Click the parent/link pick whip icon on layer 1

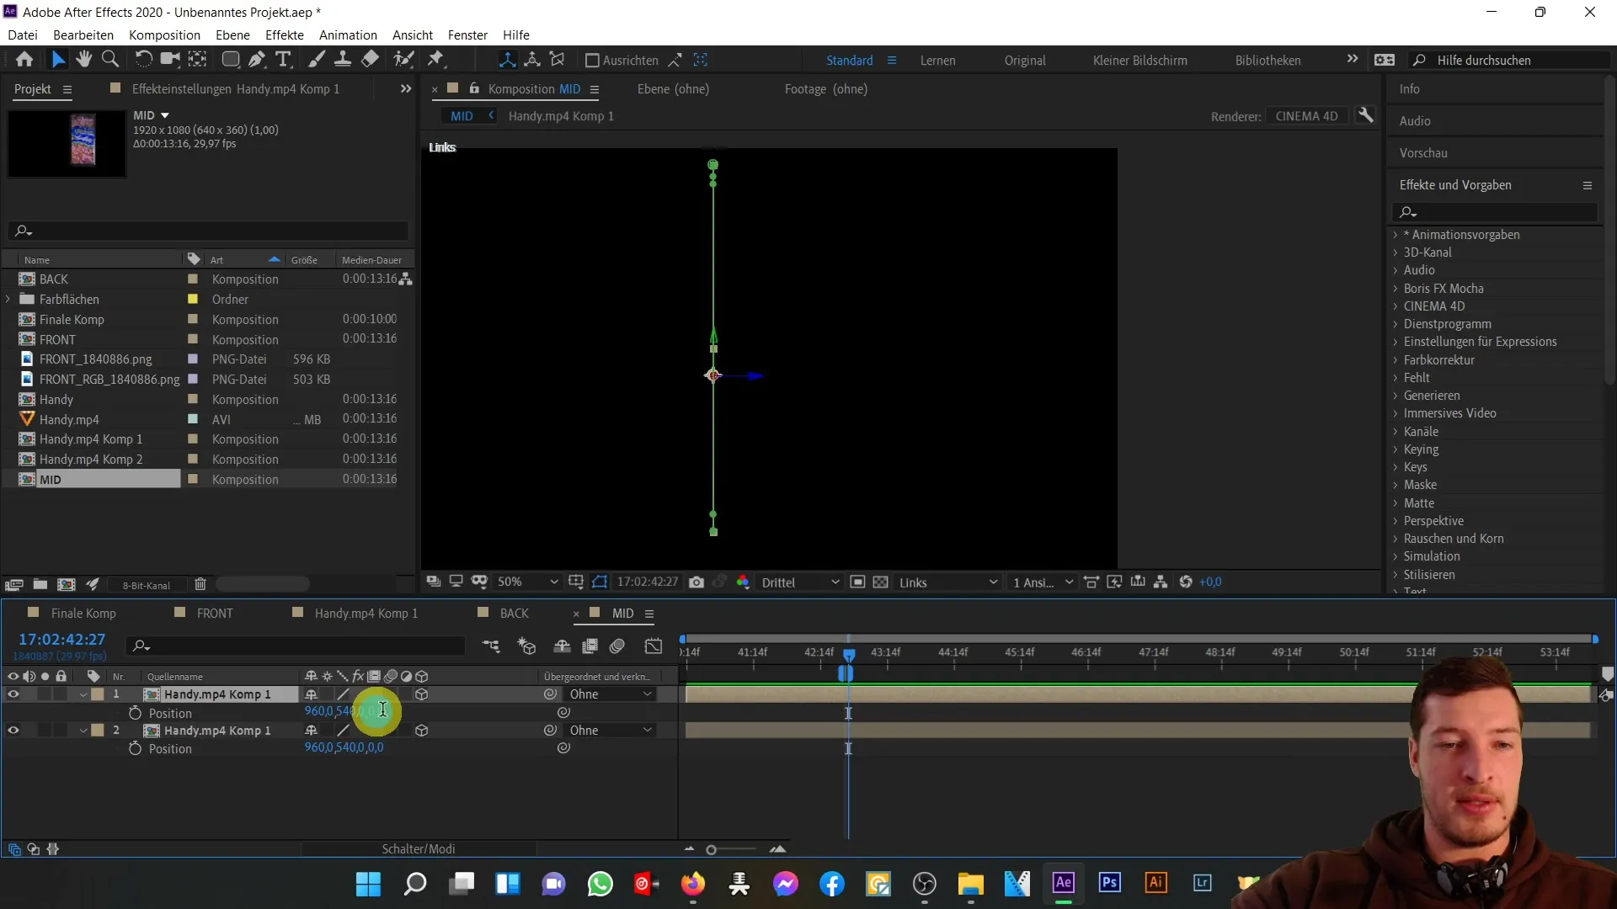tap(551, 694)
